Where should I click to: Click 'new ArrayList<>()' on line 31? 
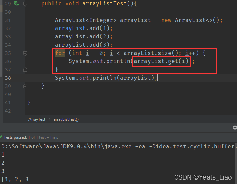192,20
